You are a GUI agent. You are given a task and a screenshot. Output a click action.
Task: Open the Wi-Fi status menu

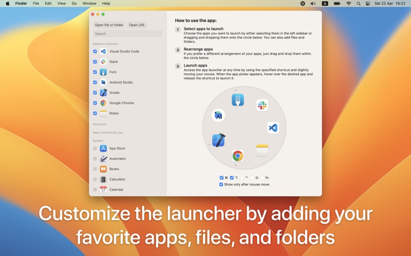348,4
